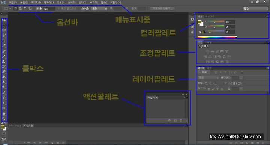270x145 pixels.
Task: Select the Zoom tool
Action: (4, 119)
